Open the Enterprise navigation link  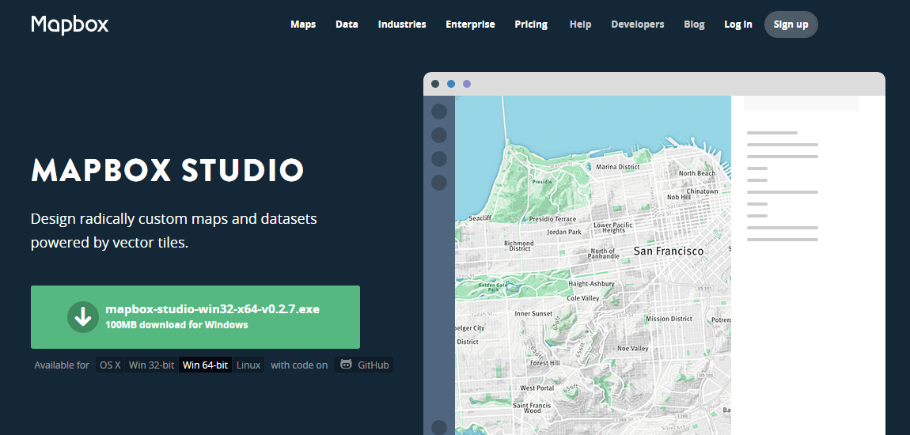point(470,25)
